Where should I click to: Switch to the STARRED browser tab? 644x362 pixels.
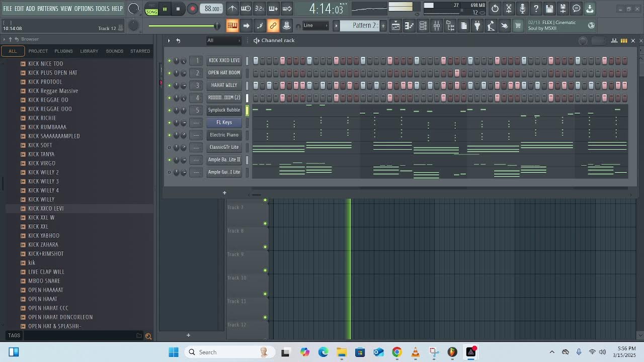click(x=140, y=51)
